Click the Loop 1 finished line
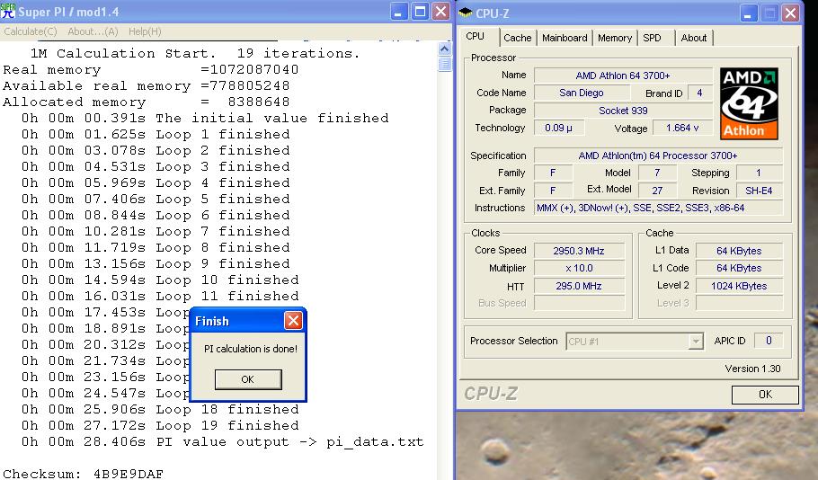Image resolution: width=818 pixels, height=480 pixels. click(x=156, y=134)
